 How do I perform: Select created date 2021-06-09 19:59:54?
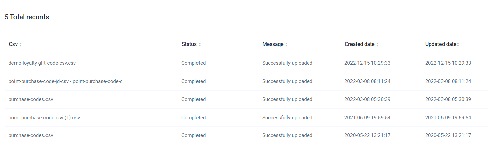pos(367,118)
